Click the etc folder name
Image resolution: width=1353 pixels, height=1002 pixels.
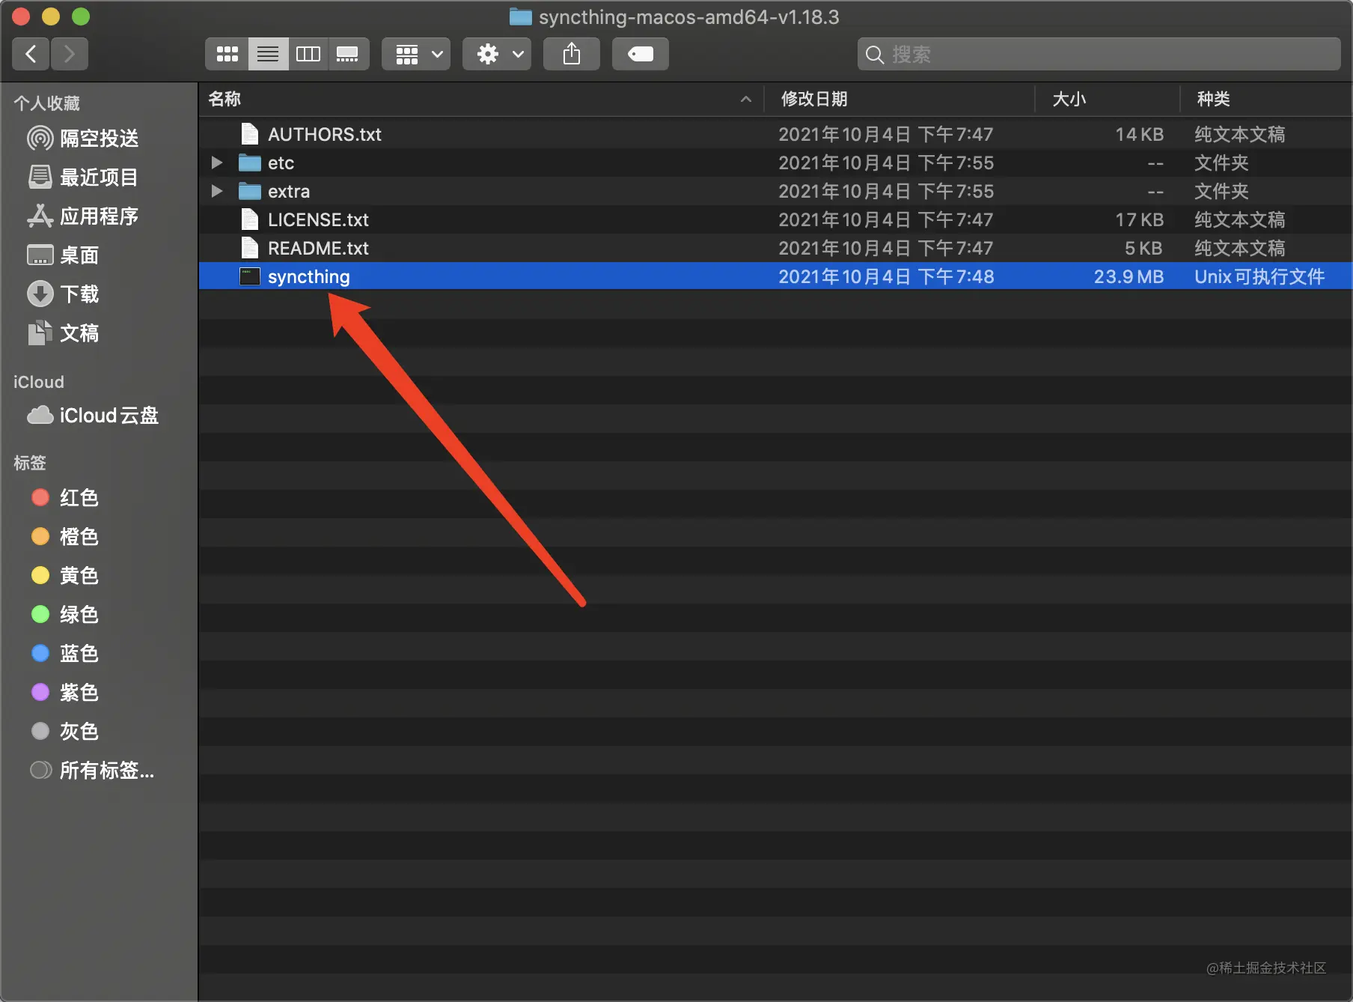point(281,163)
